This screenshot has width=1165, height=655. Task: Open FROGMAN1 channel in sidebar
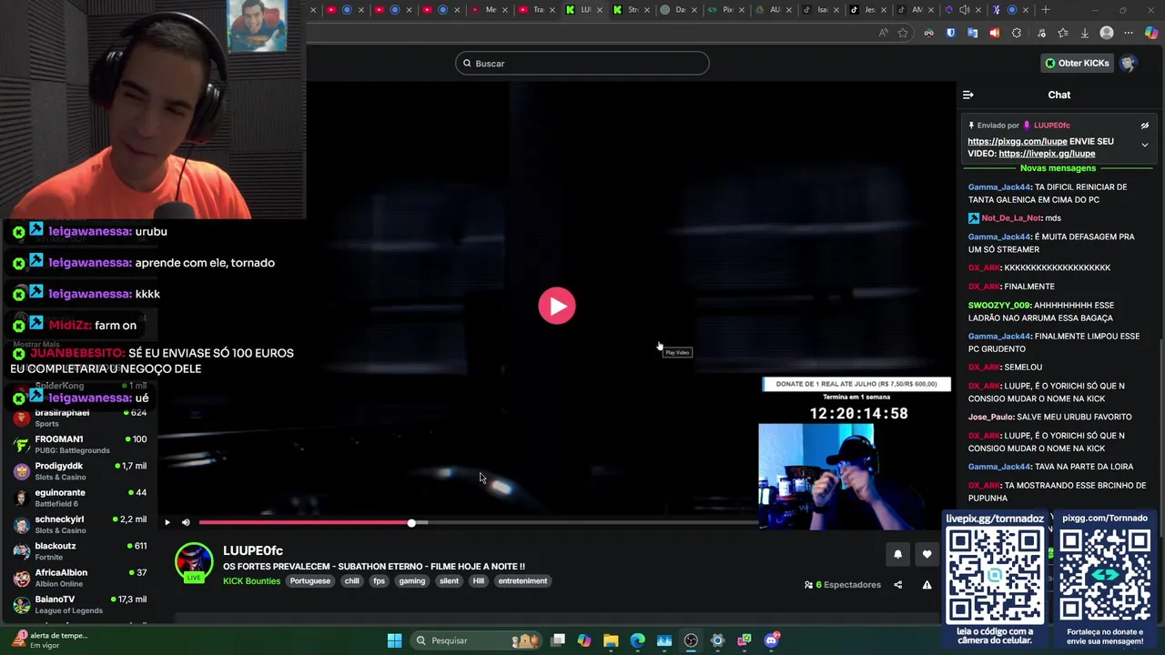point(80,444)
